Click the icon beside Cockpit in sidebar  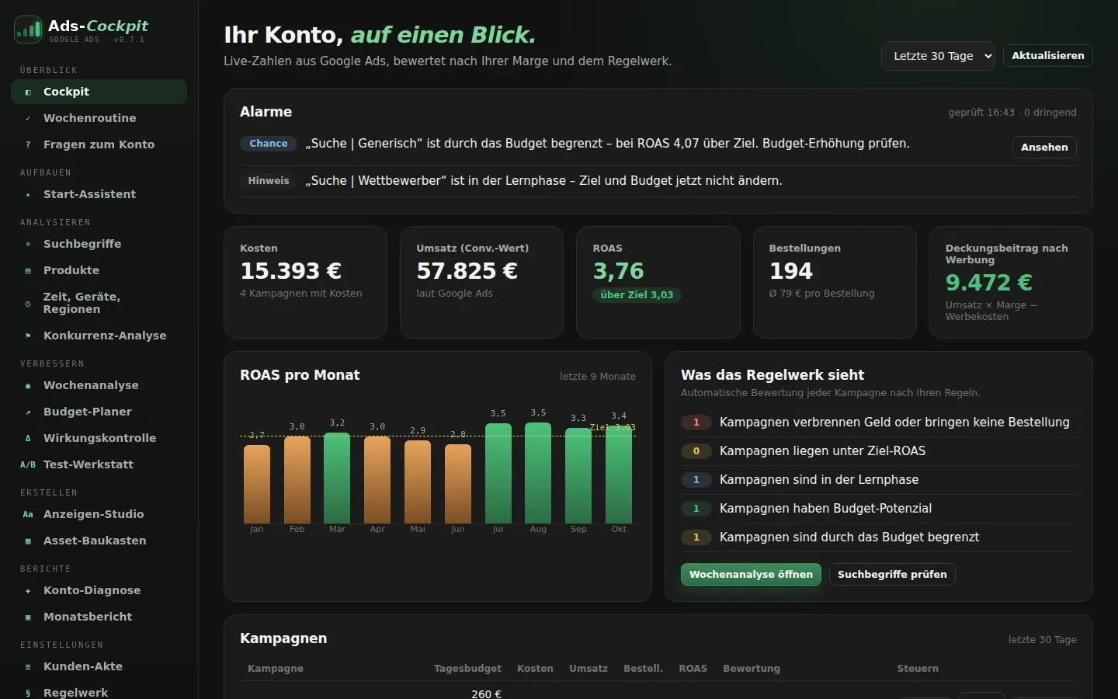click(x=28, y=92)
